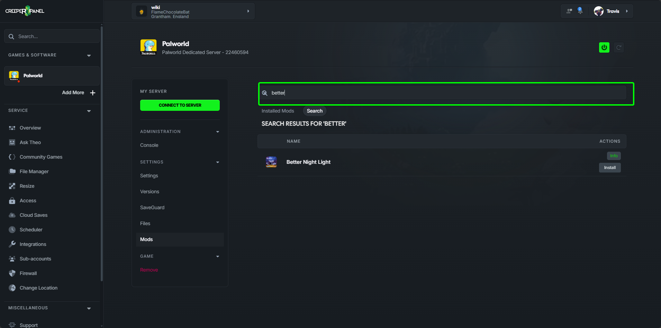Click the CreeperPanel logo

25,11
